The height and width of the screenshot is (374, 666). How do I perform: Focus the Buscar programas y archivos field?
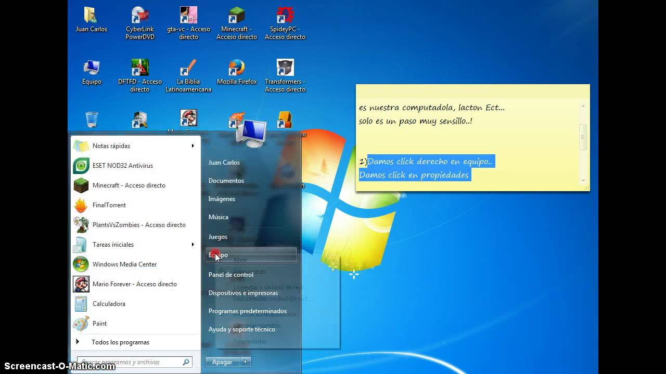pos(135,362)
